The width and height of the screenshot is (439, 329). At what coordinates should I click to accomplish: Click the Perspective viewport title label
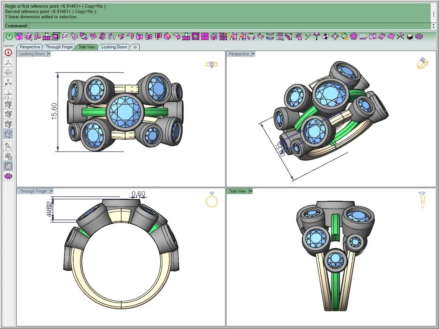click(239, 54)
